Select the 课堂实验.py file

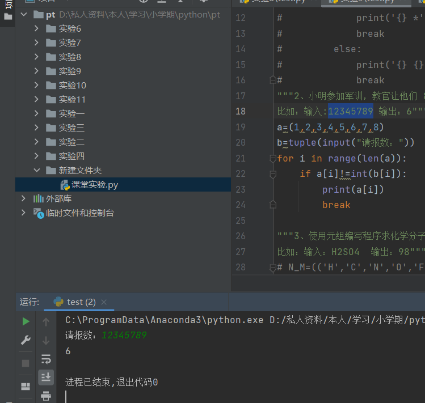(x=123, y=185)
